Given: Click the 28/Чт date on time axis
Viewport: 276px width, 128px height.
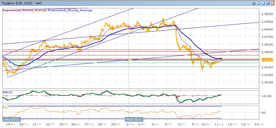Looking at the screenshot, I should pos(103,124).
